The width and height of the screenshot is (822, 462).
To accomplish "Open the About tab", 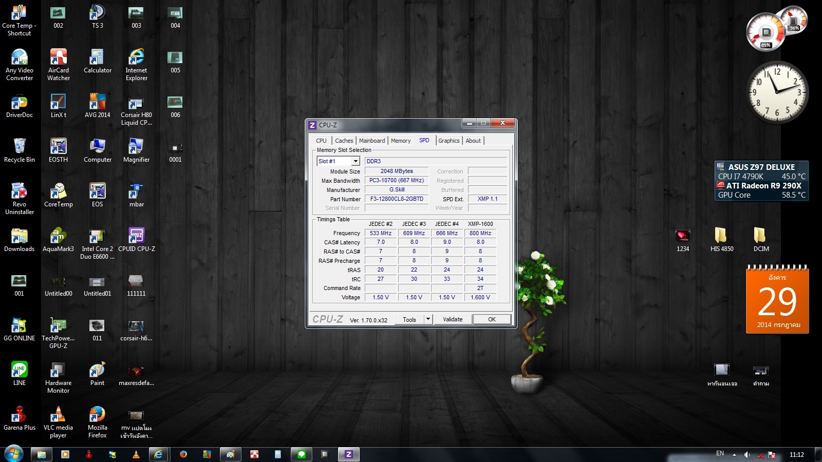I will (473, 141).
